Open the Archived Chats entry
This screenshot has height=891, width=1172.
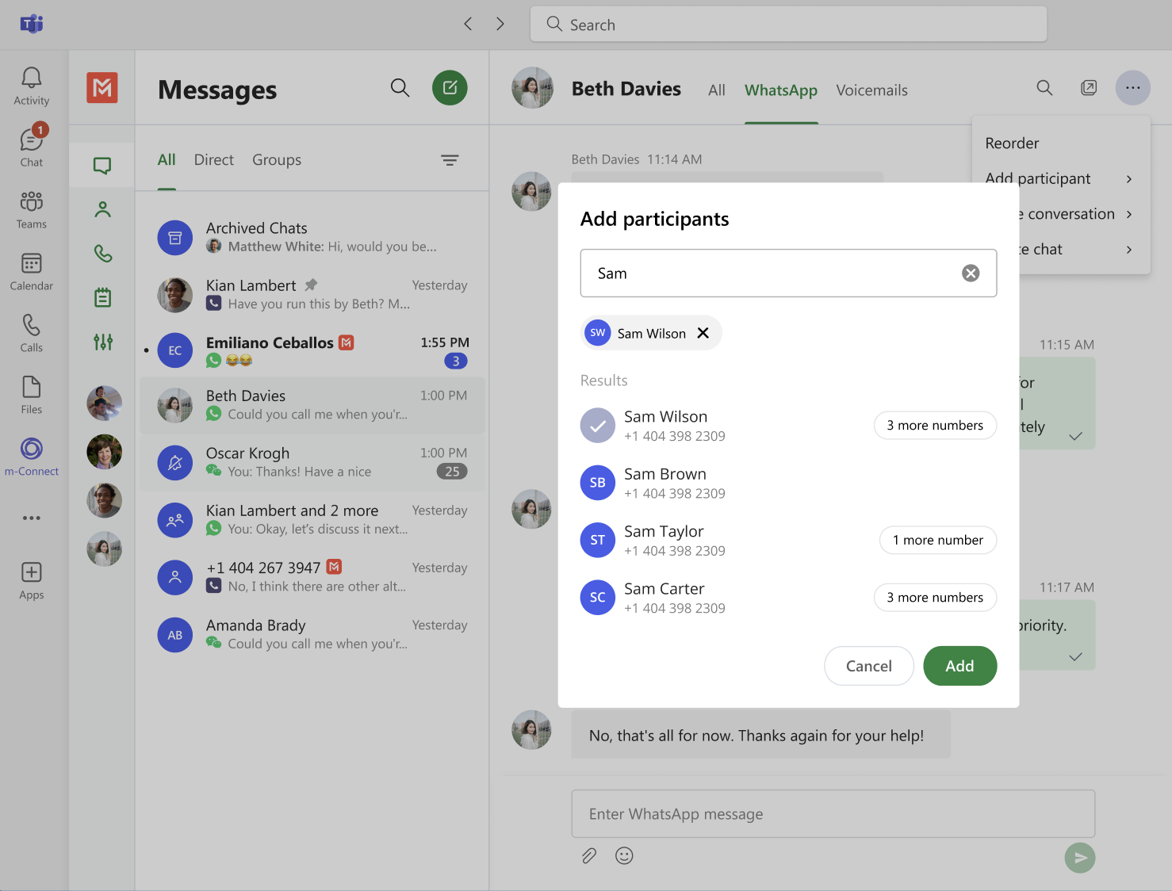click(x=312, y=237)
